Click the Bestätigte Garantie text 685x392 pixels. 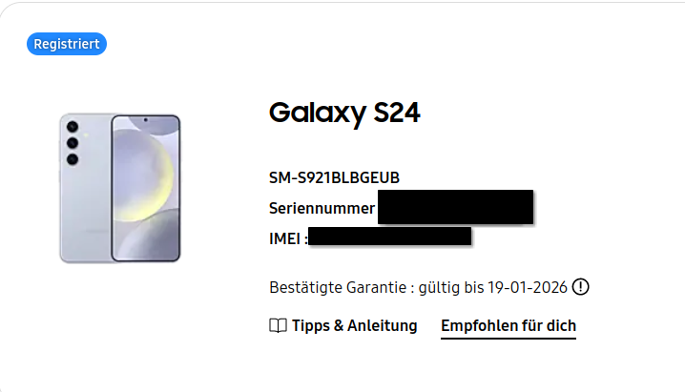click(x=338, y=288)
